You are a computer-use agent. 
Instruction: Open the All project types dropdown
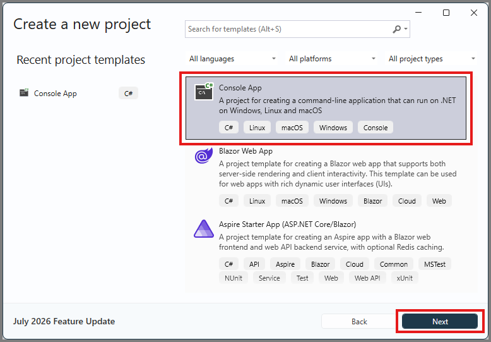pyautogui.click(x=432, y=59)
